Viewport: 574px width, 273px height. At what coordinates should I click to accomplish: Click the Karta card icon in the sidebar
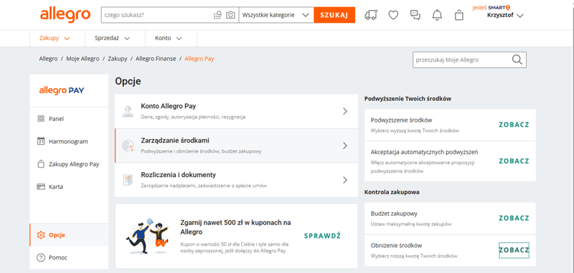[x=41, y=187]
